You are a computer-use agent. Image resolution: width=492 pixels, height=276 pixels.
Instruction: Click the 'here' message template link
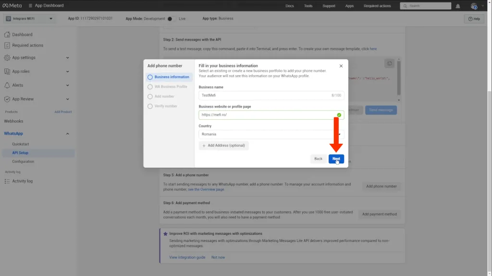373,49
